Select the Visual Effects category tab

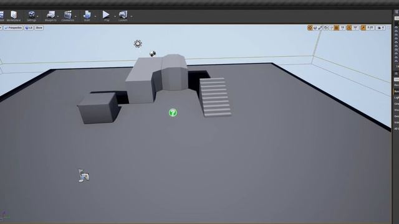397,110
